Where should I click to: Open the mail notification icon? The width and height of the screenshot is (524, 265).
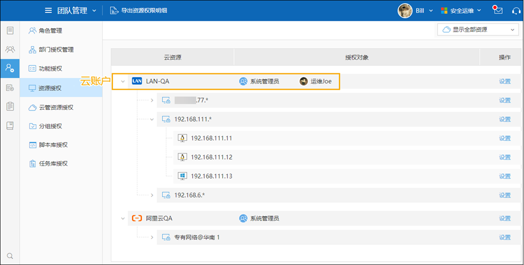pyautogui.click(x=497, y=10)
